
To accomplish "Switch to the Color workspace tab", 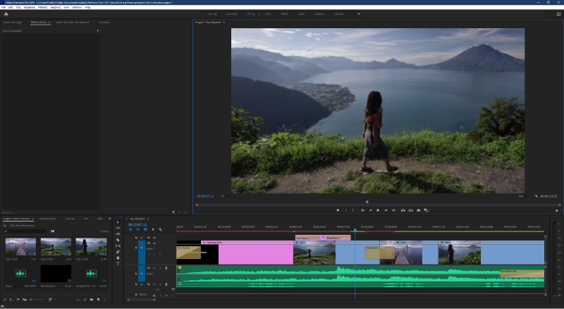I will [267, 13].
